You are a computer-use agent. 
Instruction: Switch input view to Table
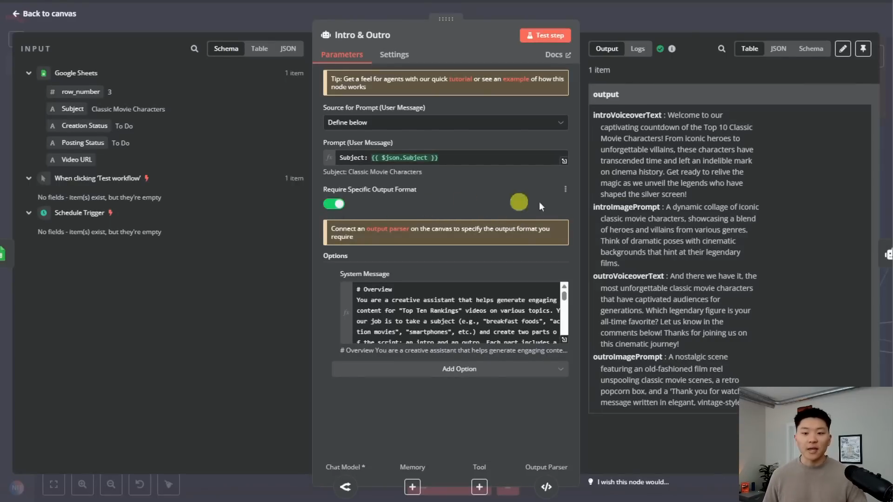pyautogui.click(x=260, y=48)
